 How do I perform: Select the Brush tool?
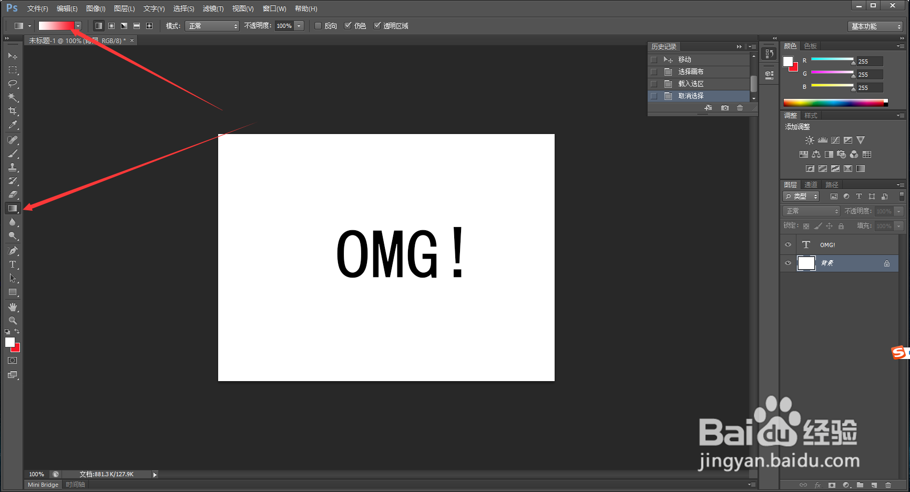[13, 153]
